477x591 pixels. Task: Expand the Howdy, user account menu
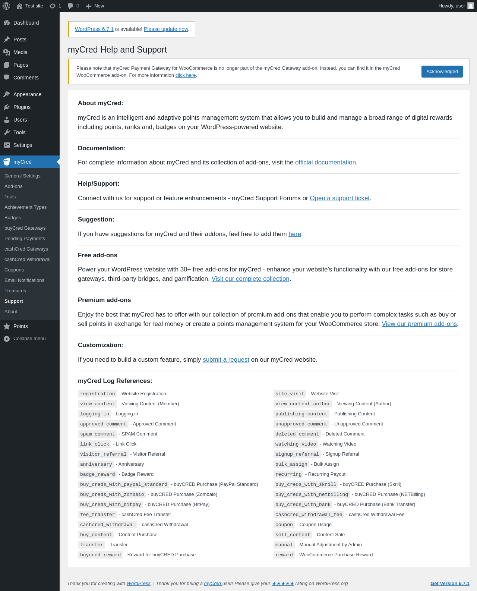[x=456, y=6]
